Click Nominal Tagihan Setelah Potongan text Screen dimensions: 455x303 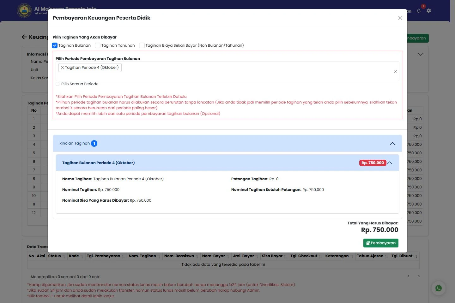pyautogui.click(x=277, y=190)
